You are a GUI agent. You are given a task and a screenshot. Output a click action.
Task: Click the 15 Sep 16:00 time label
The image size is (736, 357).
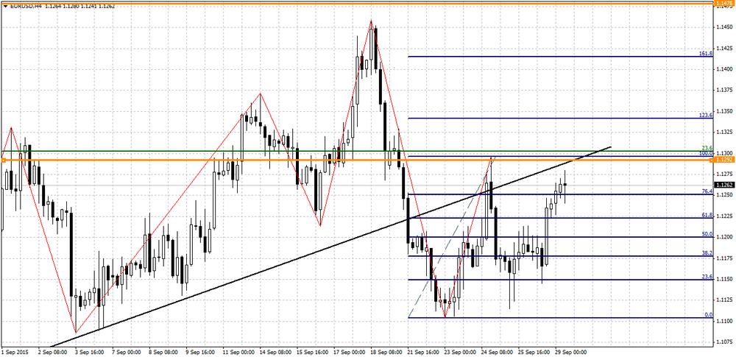(313, 351)
